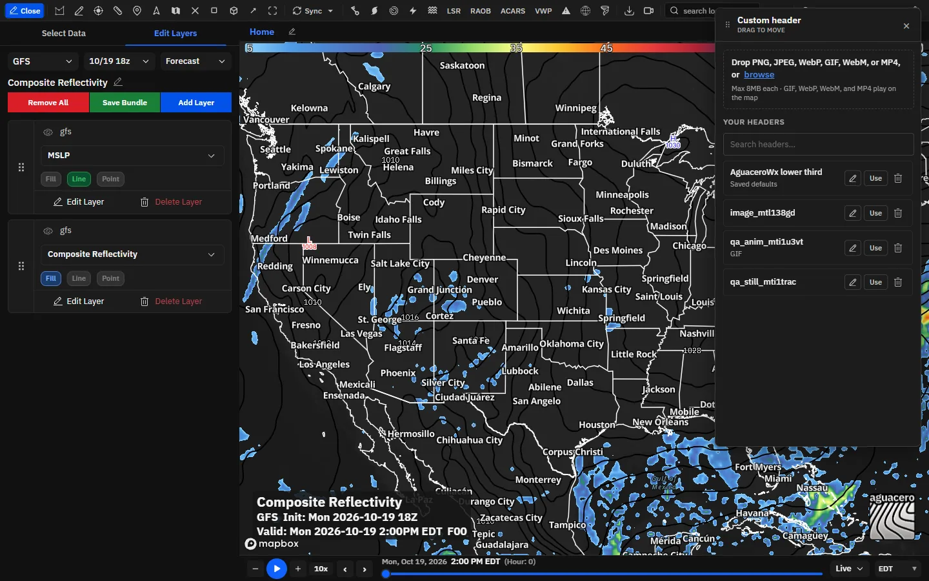Click the blue Add Layer button
The width and height of the screenshot is (929, 581).
(196, 103)
